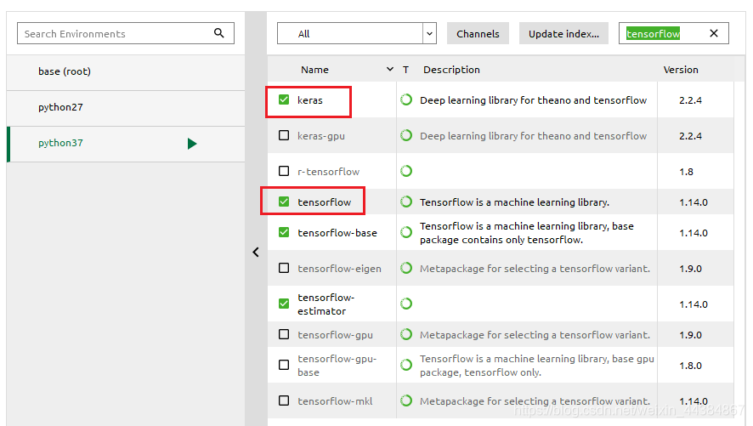Image resolution: width=753 pixels, height=426 pixels.
Task: Click the keras package type circle icon
Action: (x=406, y=99)
